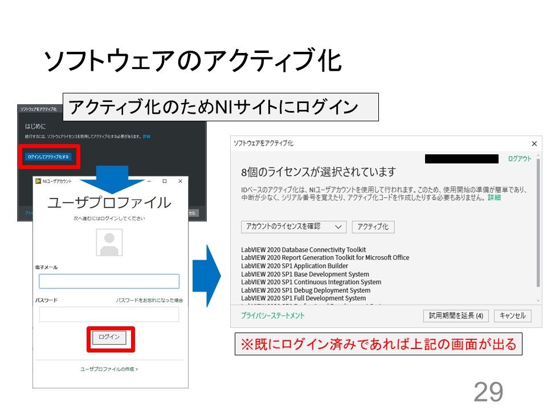Maximize the NIユーザアカウント window

pos(165,181)
